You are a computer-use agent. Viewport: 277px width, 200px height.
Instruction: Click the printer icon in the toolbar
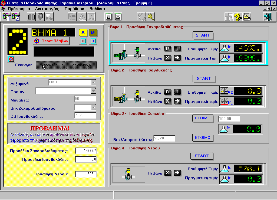click(247, 17)
